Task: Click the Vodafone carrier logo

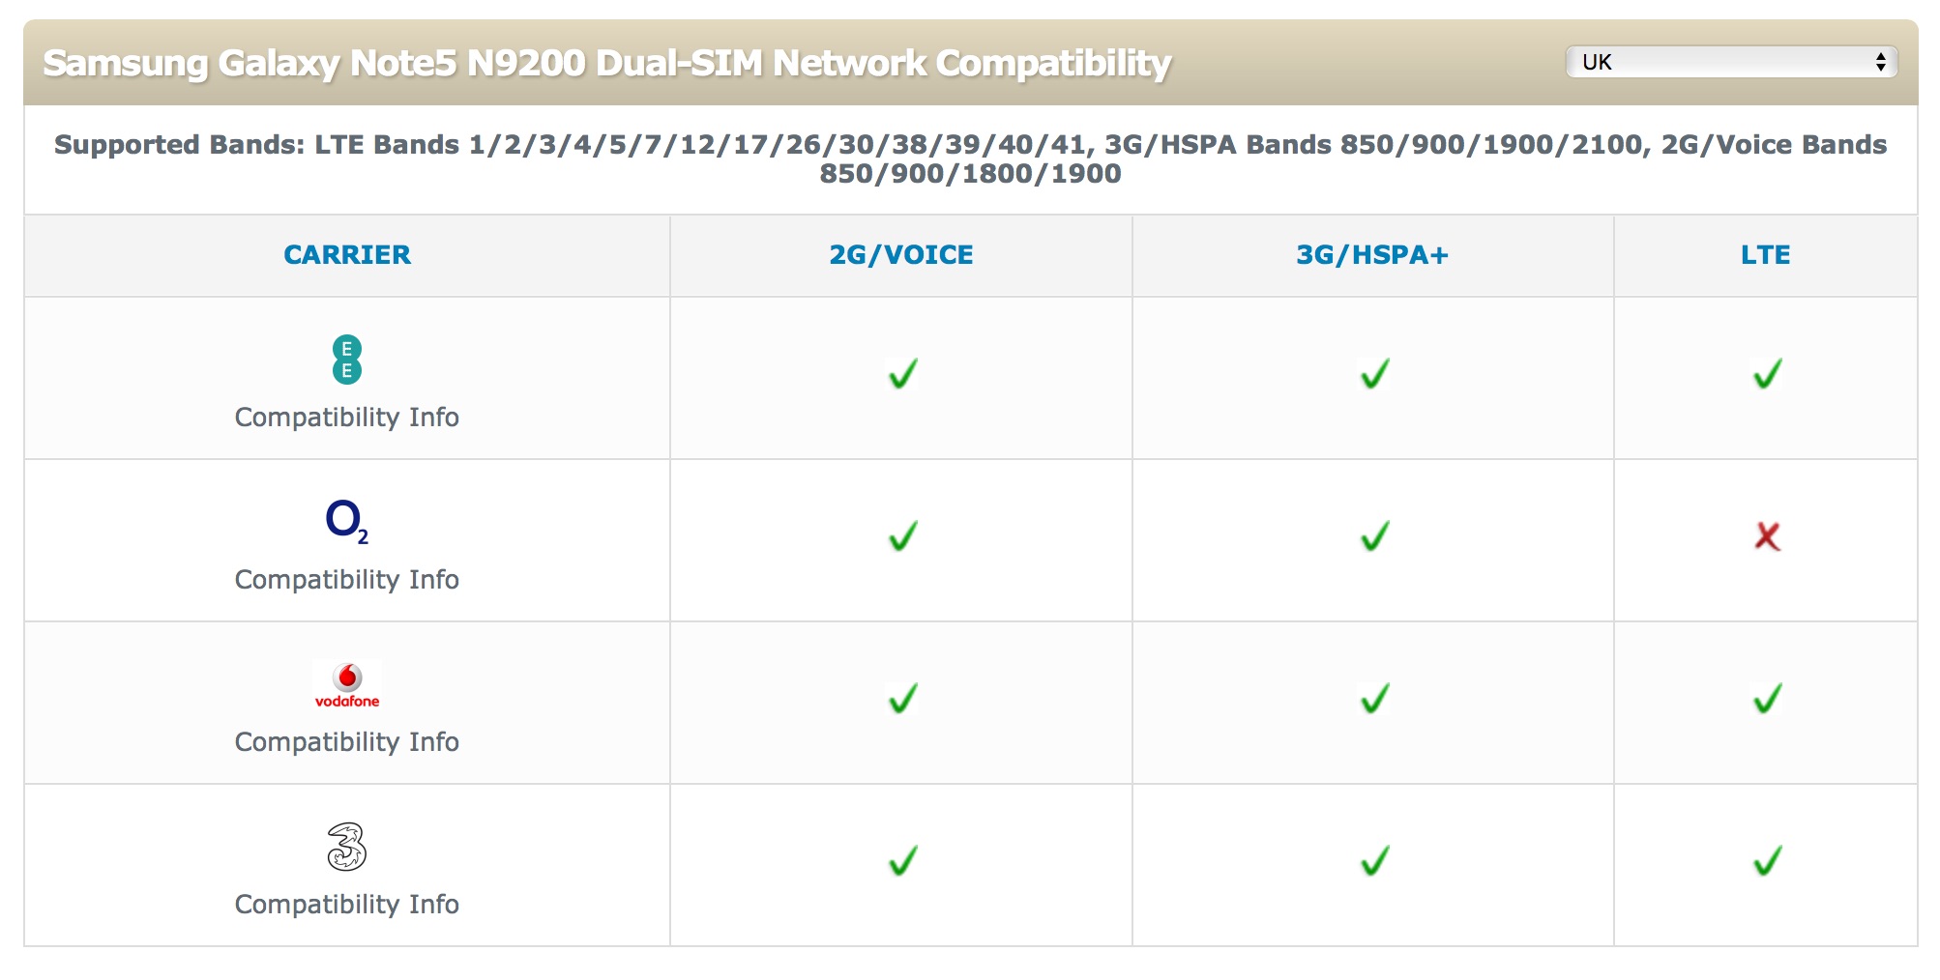Action: coord(347,685)
